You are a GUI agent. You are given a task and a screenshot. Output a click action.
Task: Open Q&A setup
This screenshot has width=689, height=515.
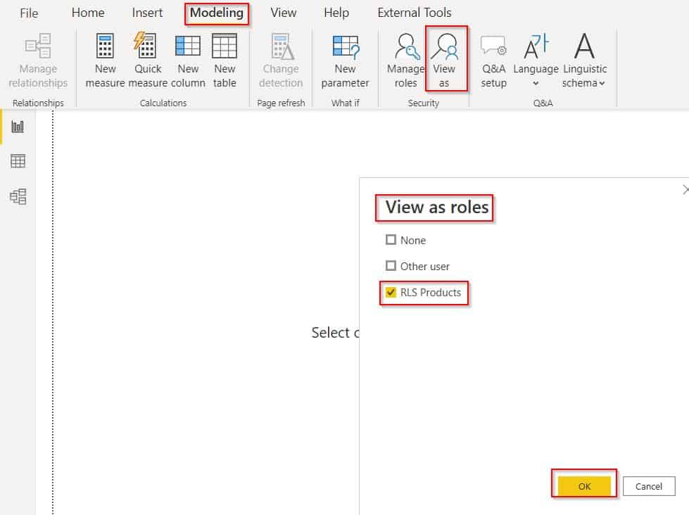click(x=493, y=61)
